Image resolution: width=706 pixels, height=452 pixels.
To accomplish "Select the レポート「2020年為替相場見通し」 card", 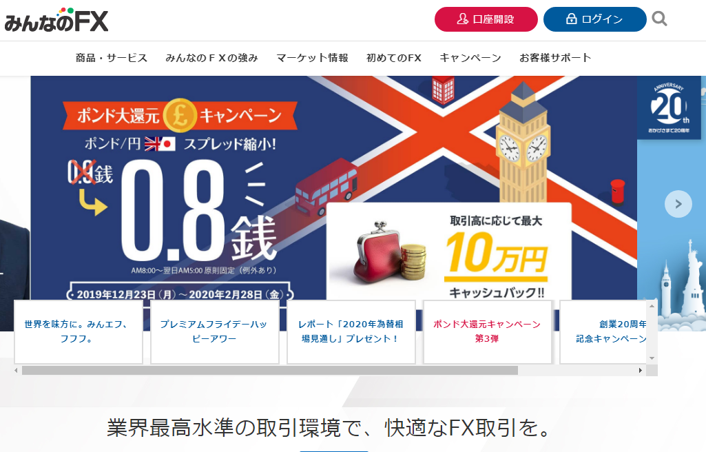I will click(x=351, y=331).
